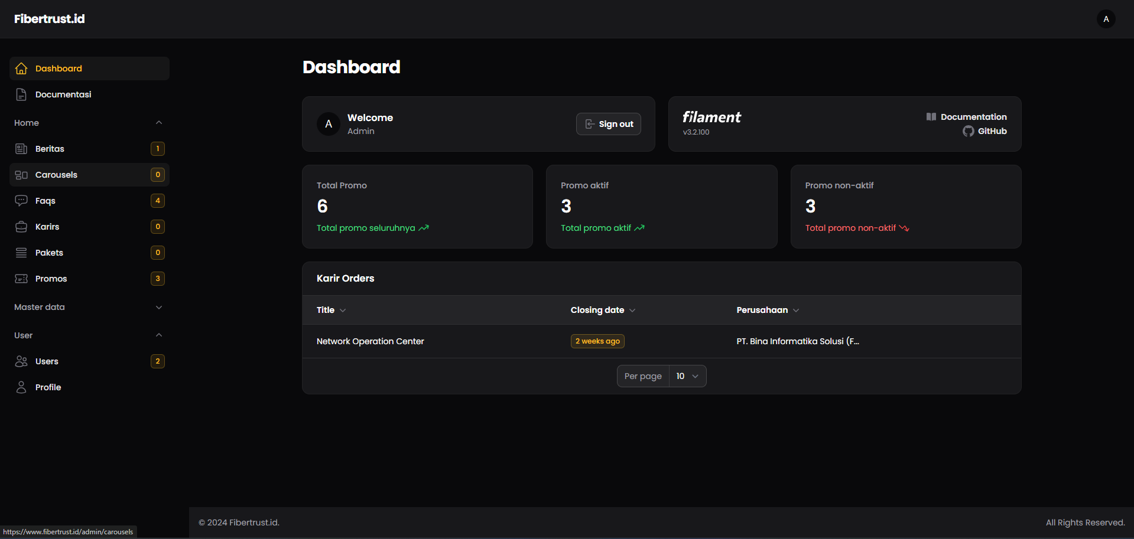Click the Promos count badge 3
The width and height of the screenshot is (1134, 539).
pos(158,279)
